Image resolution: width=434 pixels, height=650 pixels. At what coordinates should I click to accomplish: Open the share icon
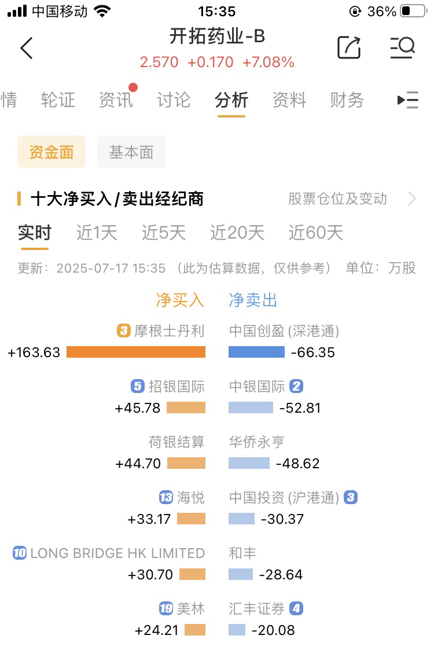click(349, 47)
